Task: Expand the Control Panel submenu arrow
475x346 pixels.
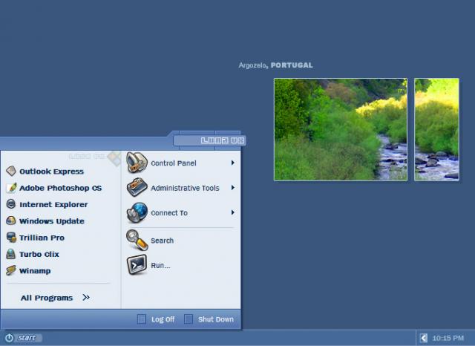Action: [x=232, y=163]
